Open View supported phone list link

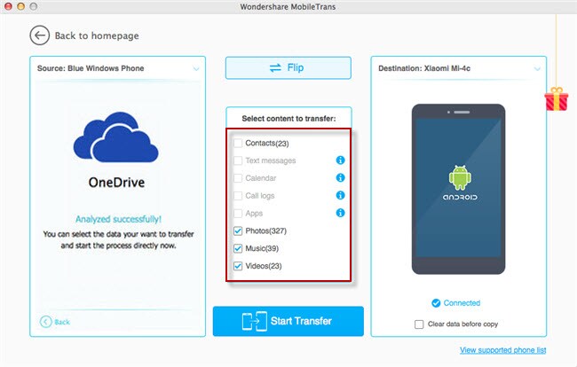tap(503, 350)
